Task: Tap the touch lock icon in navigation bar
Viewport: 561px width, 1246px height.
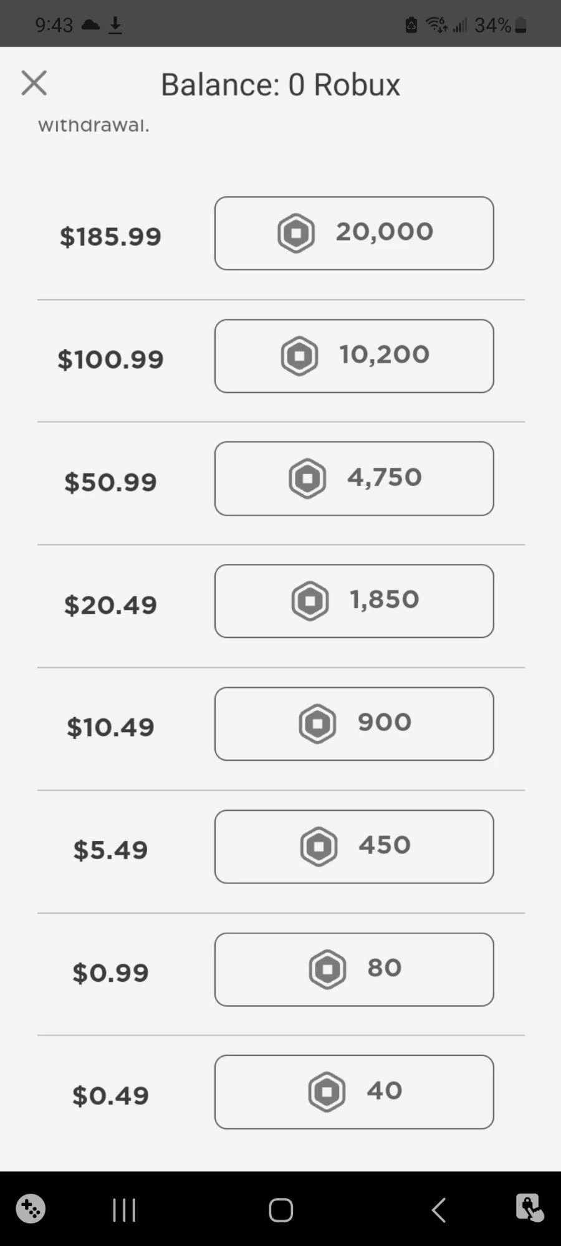Action: point(529,1208)
